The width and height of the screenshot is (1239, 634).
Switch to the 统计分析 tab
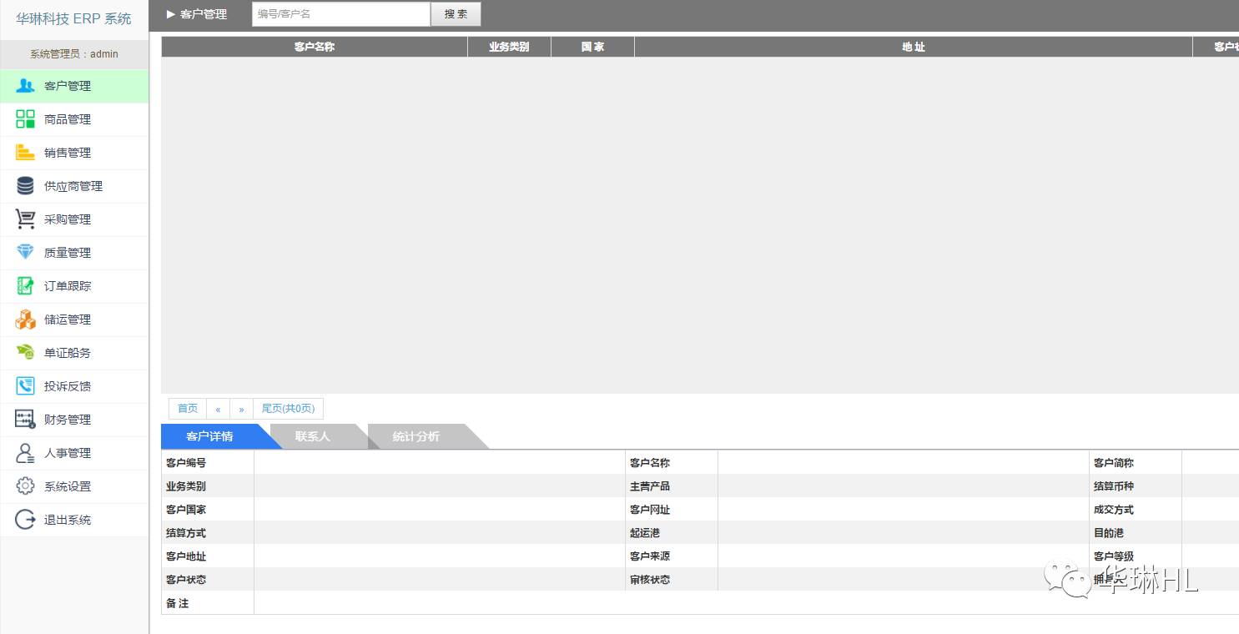[x=416, y=436]
